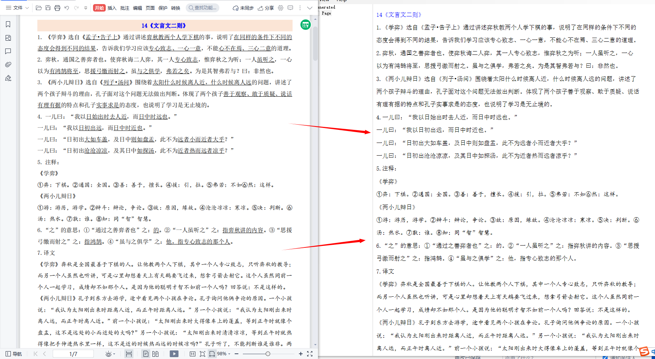
Task: Open a file with the folder icon
Action: click(x=38, y=7)
